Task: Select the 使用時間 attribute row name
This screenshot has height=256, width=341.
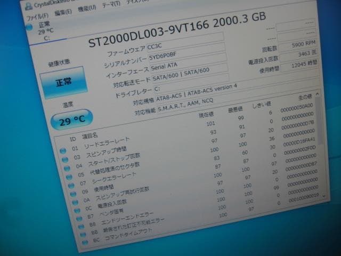Action: 104,188
